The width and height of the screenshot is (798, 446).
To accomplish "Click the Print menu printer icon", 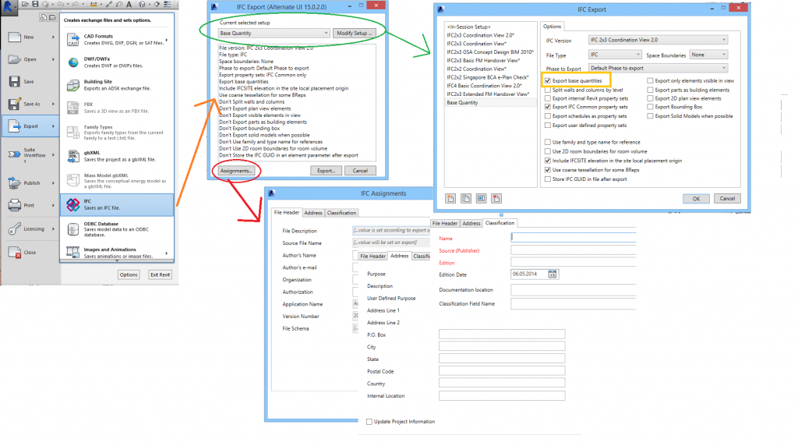I will (x=16, y=207).
